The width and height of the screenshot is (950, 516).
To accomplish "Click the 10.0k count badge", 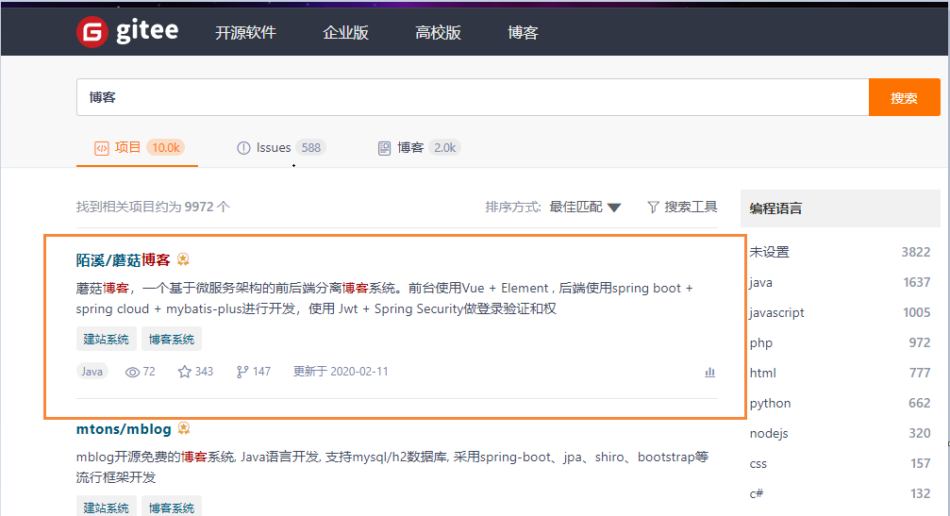I will pos(165,148).
